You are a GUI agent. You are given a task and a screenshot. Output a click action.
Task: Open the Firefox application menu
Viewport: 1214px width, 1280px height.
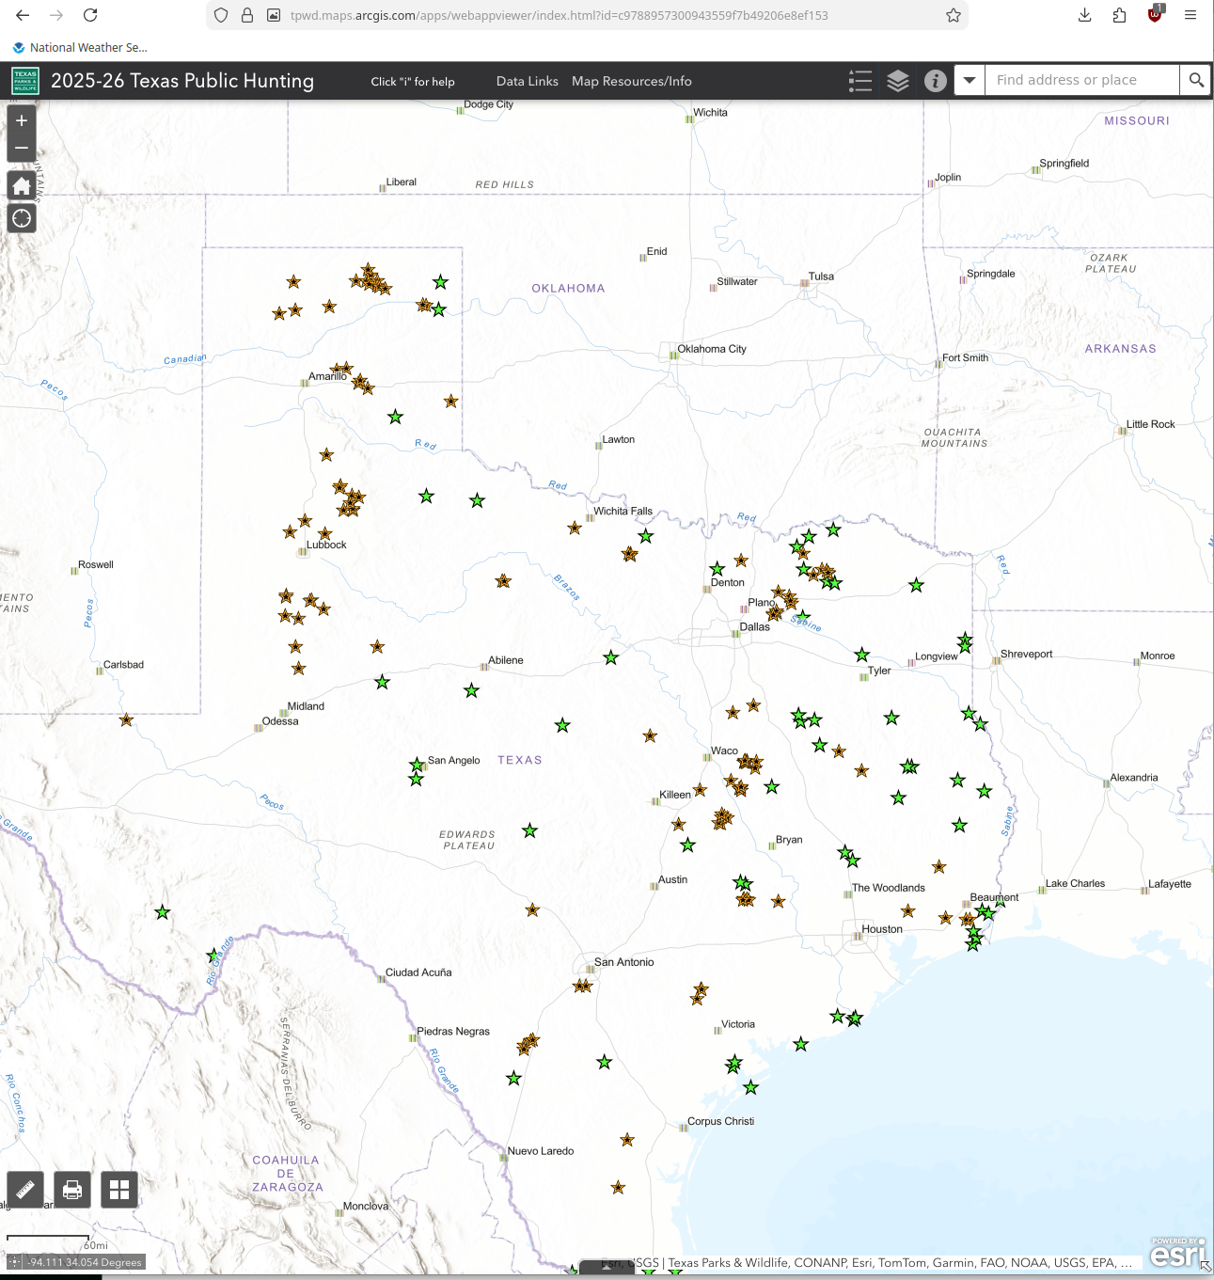1190,15
